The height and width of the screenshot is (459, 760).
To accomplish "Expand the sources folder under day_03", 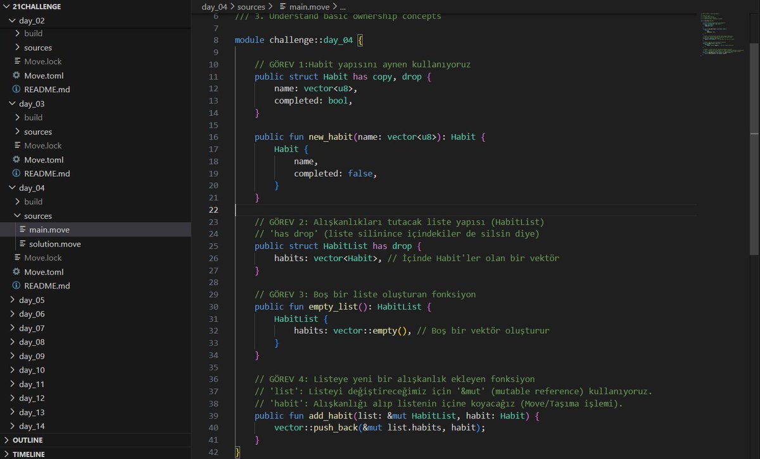I will [x=18, y=132].
